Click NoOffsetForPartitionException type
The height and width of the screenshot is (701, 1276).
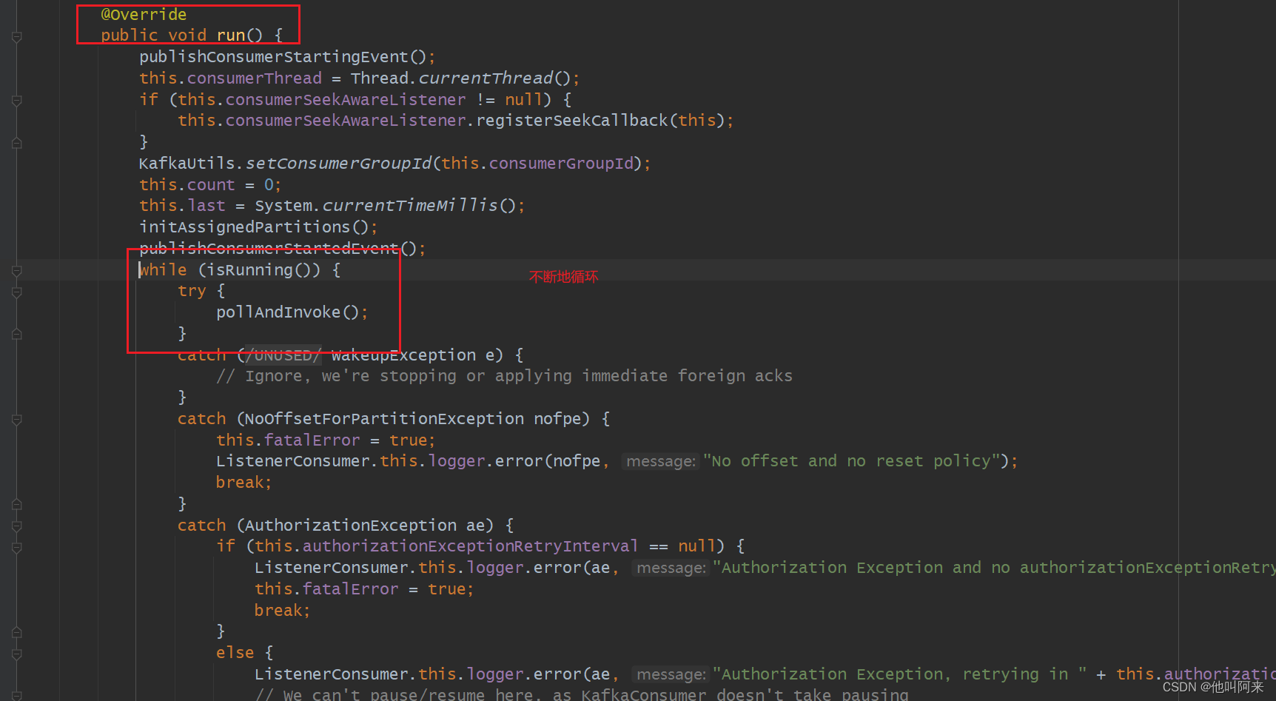pos(384,419)
